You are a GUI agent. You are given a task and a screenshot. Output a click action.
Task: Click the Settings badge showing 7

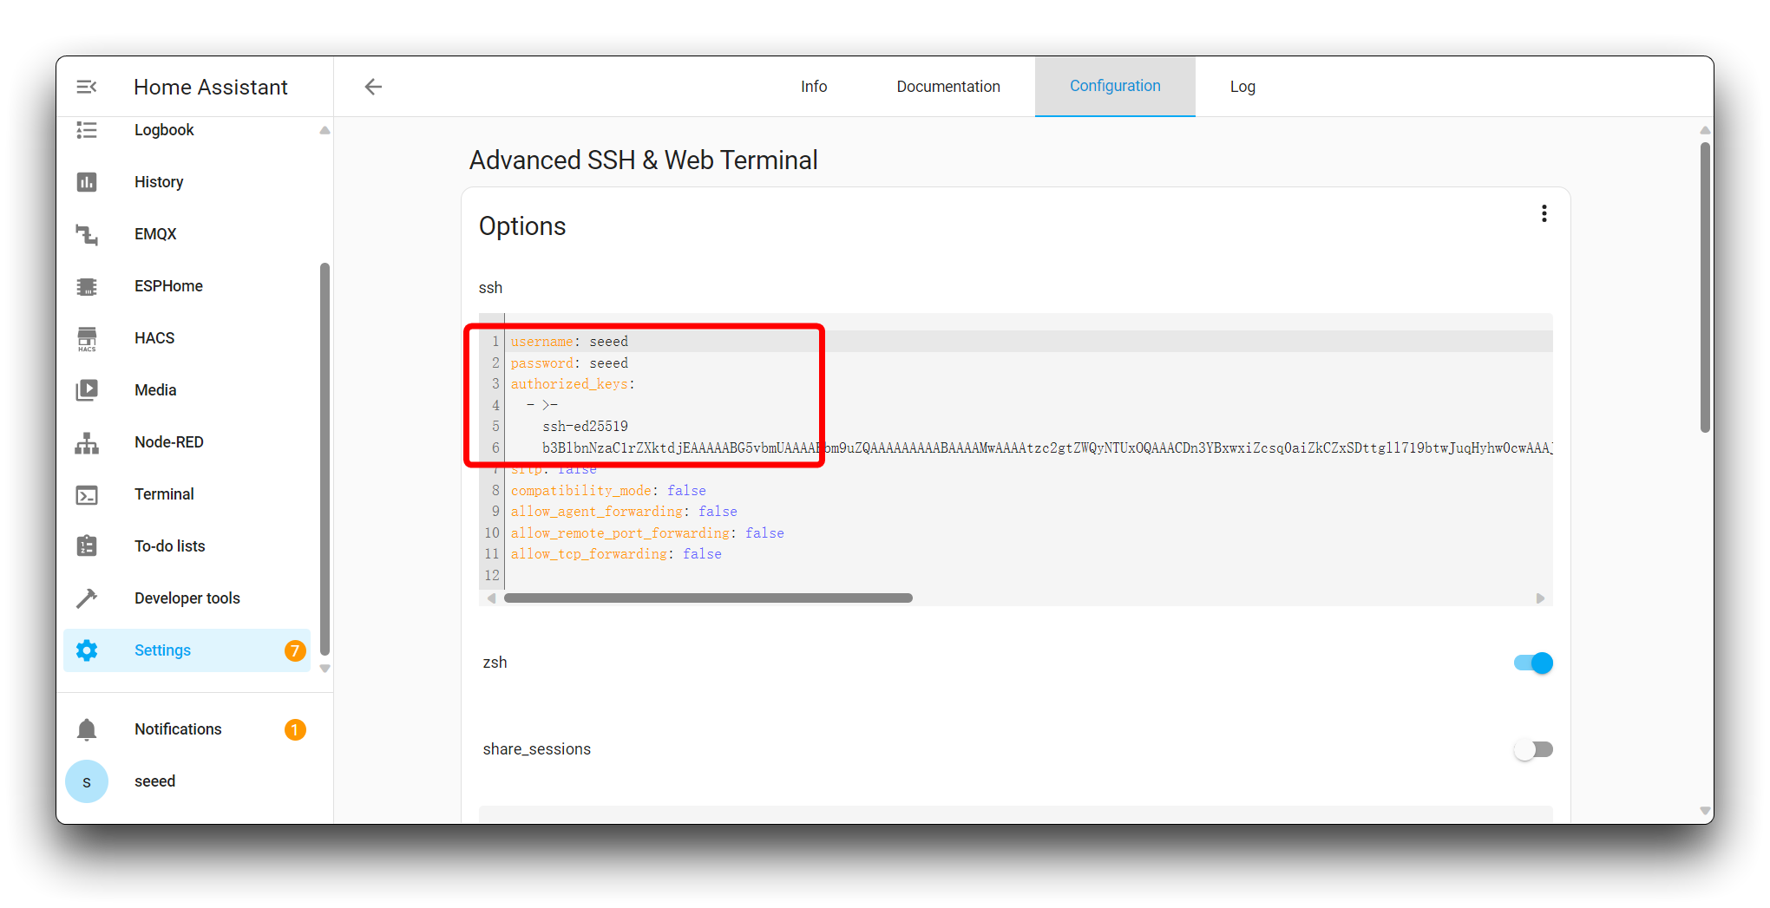coord(295,650)
